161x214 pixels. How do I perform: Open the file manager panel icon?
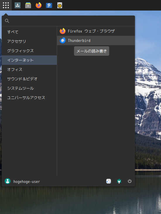[28, 5]
